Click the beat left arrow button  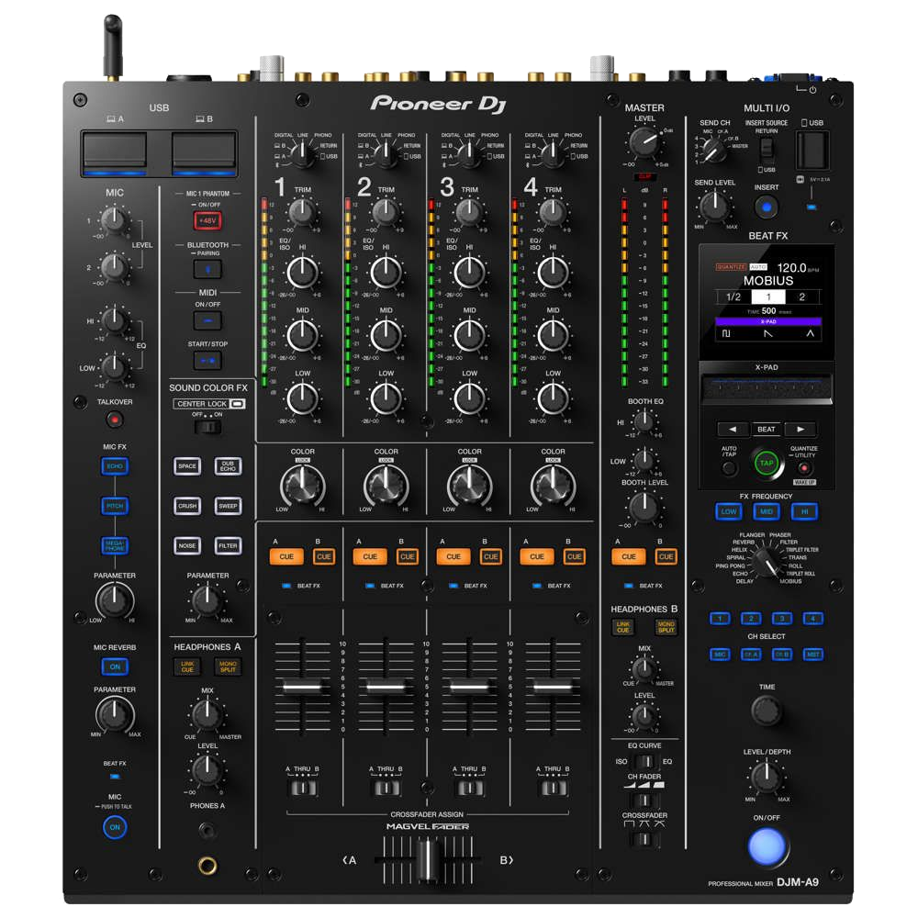click(x=733, y=429)
